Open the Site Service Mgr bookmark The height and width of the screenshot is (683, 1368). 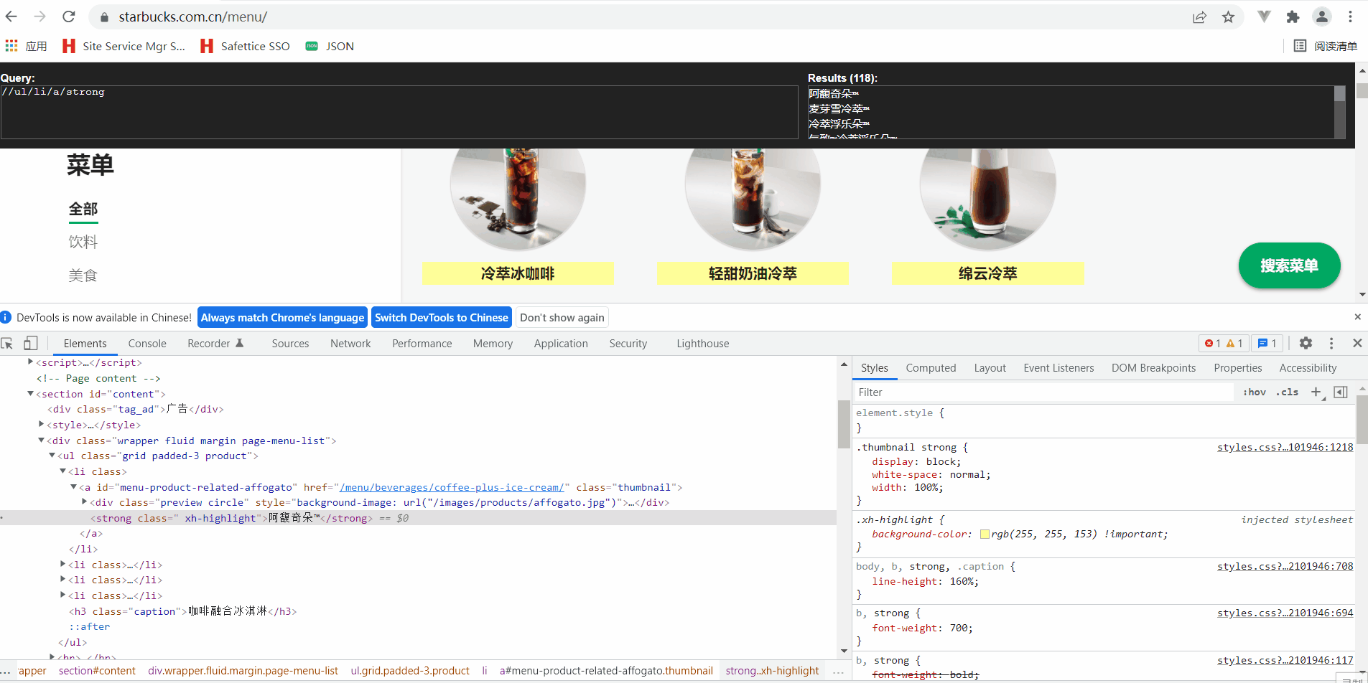[x=124, y=46]
